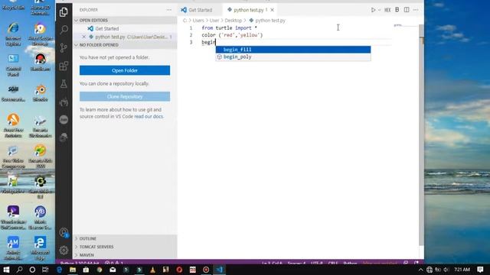
Task: Open File Explorer on the taskbar
Action: 73,270
